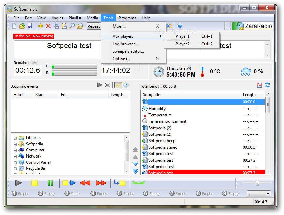
Task: Search playlist with the magnifying glass icon
Action: coord(72,26)
